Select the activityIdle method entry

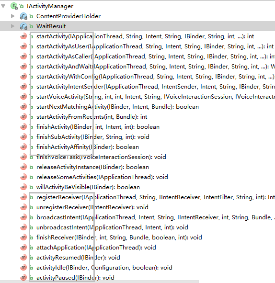[104, 268]
